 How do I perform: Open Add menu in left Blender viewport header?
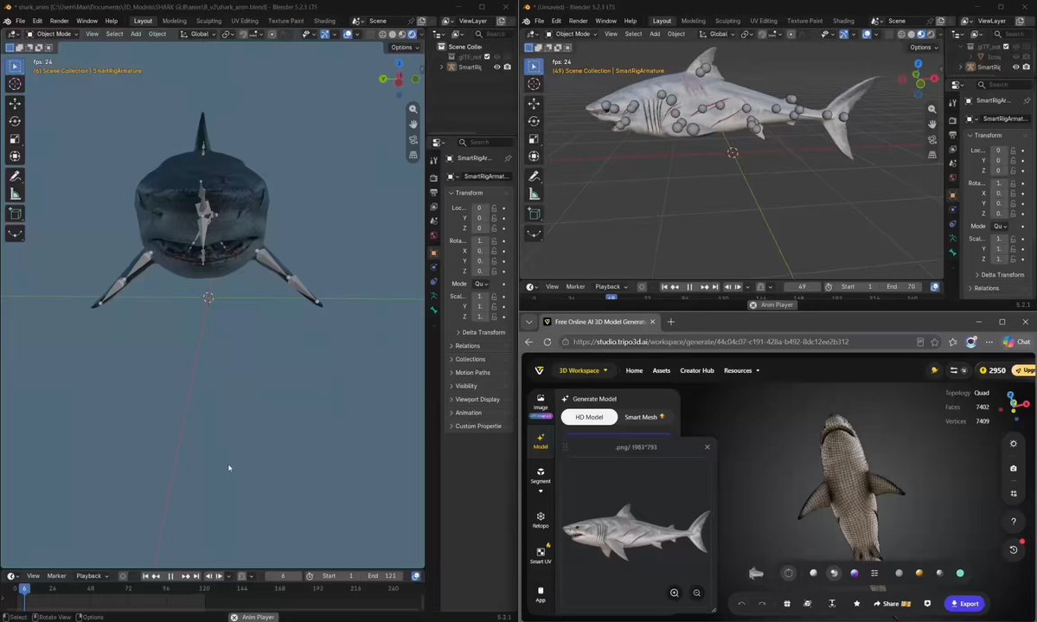[136, 34]
